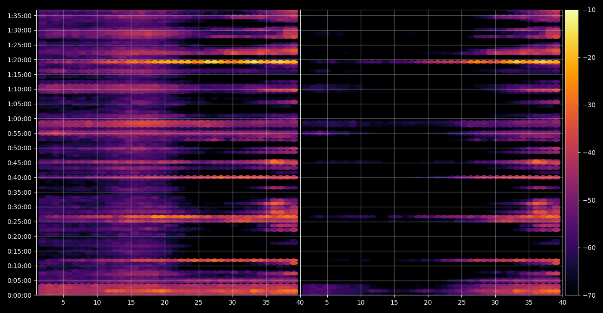Click the -50 colorbar label
The height and width of the screenshot is (313, 603).
point(589,200)
